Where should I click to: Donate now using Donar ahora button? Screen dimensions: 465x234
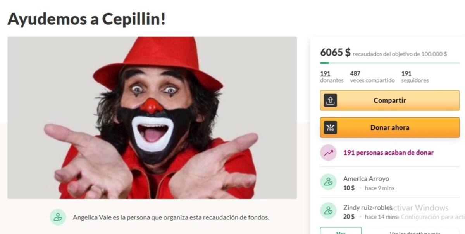pyautogui.click(x=390, y=127)
